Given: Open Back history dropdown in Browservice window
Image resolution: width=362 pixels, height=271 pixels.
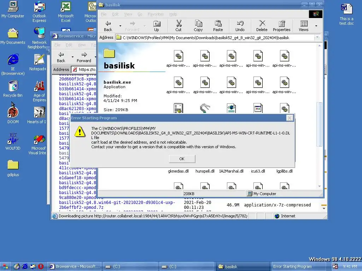Looking at the screenshot, I should [72, 57].
